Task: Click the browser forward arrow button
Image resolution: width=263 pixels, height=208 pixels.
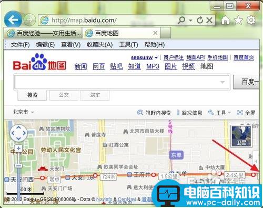Action: tap(29, 20)
